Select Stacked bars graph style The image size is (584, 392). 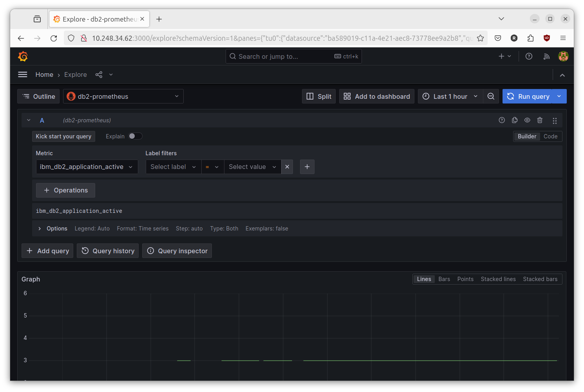point(540,279)
